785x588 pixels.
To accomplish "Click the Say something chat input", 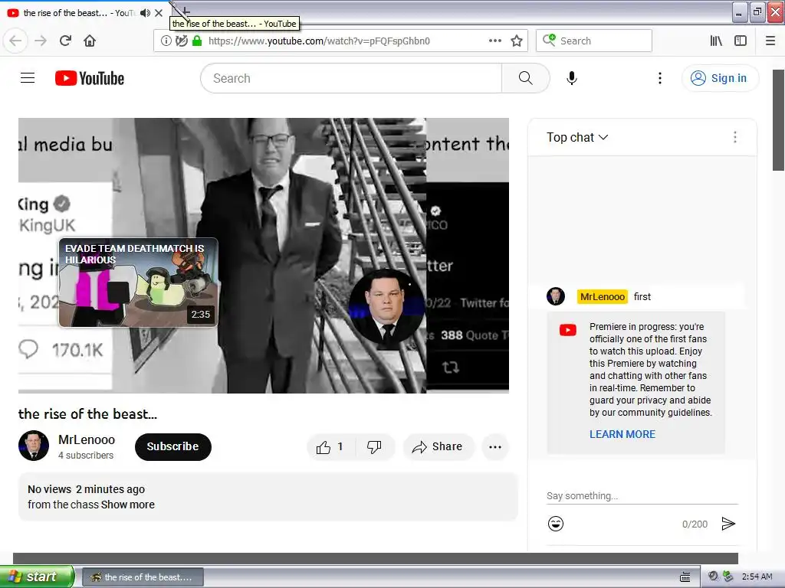I will (642, 495).
